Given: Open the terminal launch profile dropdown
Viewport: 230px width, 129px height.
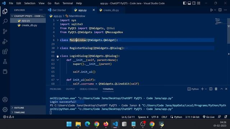Looking at the screenshot, I should pos(206,89).
